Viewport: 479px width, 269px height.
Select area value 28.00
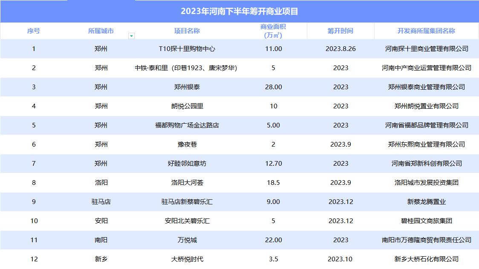[274, 87]
